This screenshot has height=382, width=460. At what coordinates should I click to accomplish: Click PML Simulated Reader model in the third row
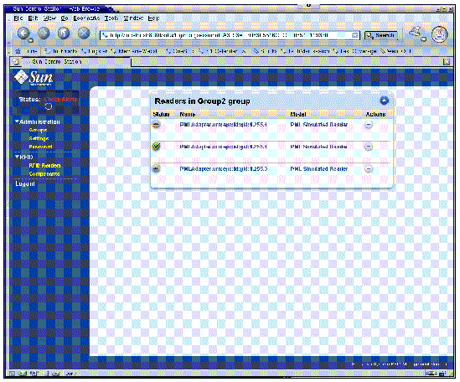[x=319, y=169]
